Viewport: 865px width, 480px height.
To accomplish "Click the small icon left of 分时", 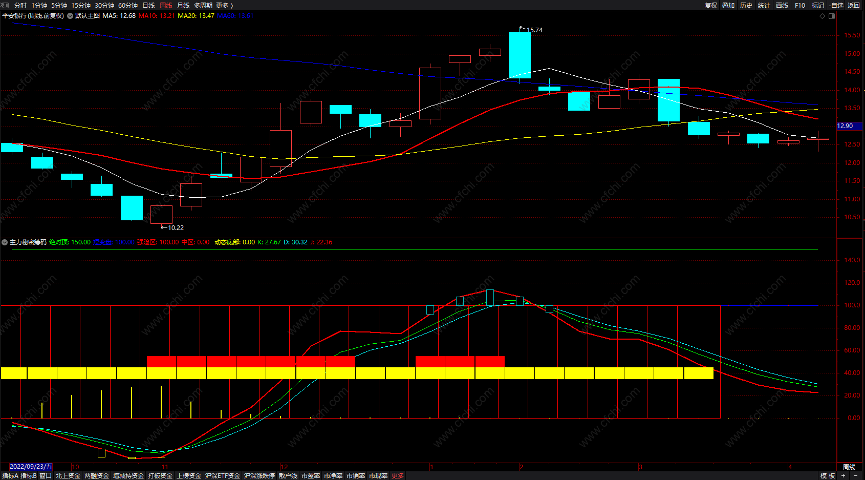I will pyautogui.click(x=5, y=5).
